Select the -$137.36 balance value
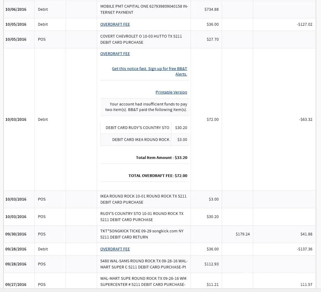The width and height of the screenshot is (321, 292). [305, 249]
